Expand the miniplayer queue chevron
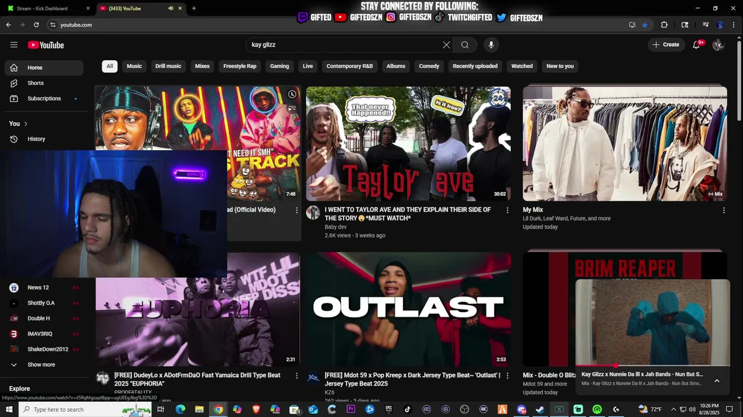Screen dimensions: 743x417 (x=717, y=381)
